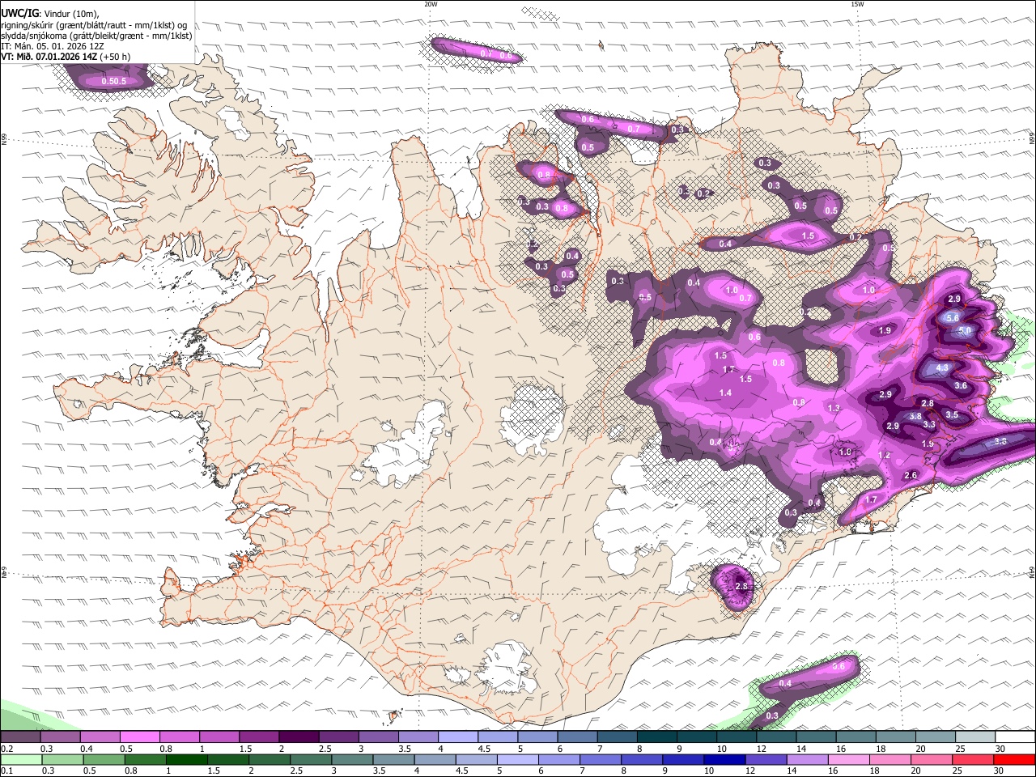Click the '1.3' precipitation value on the map
The height and width of the screenshot is (777, 1036).
[x=834, y=408]
